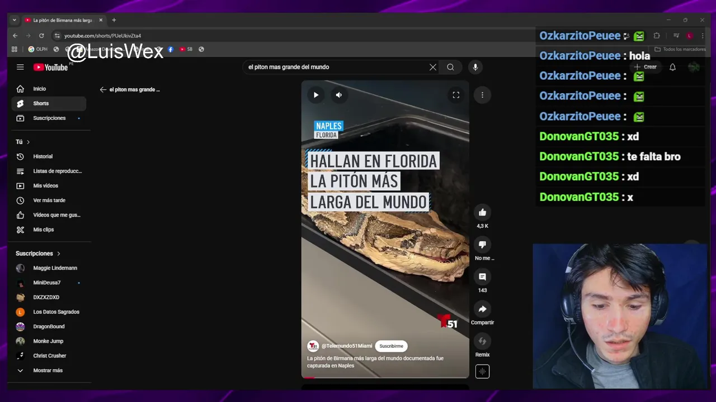The width and height of the screenshot is (716, 402).
Task: Click the YouTube search input field
Action: tap(336, 67)
